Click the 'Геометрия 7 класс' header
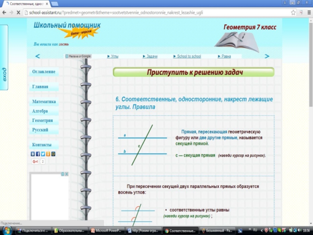 [x=250, y=27]
